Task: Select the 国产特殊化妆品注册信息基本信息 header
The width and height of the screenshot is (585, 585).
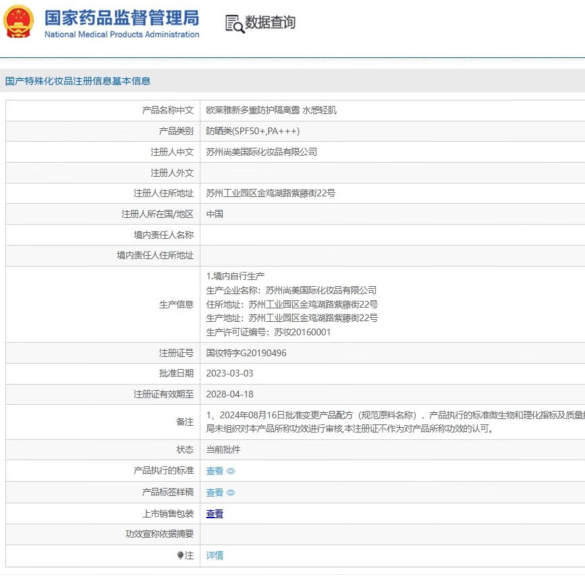Action: 80,80
